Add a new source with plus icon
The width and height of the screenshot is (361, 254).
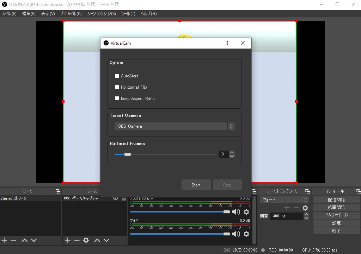(x=67, y=240)
